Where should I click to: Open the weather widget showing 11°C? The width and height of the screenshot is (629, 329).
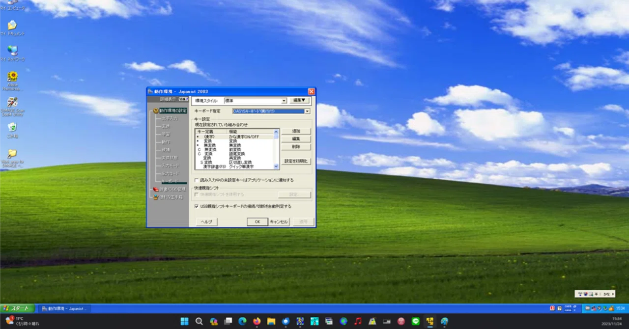pyautogui.click(x=22, y=321)
